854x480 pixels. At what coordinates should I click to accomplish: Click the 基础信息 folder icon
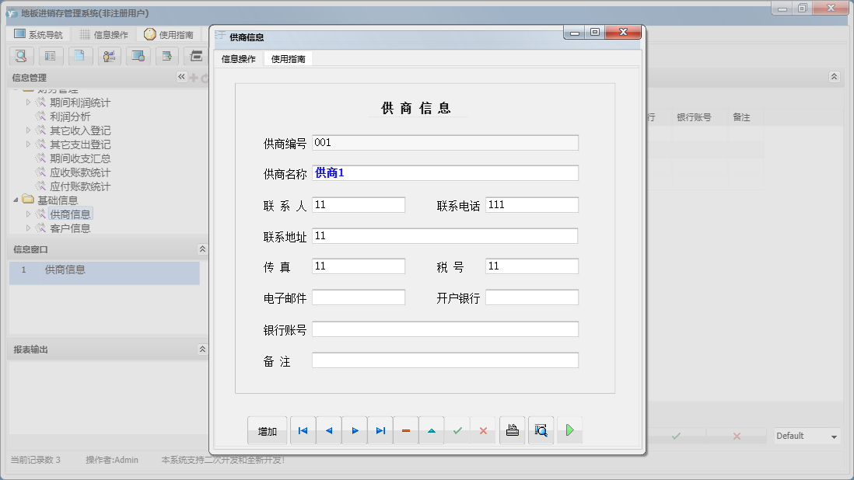click(28, 200)
